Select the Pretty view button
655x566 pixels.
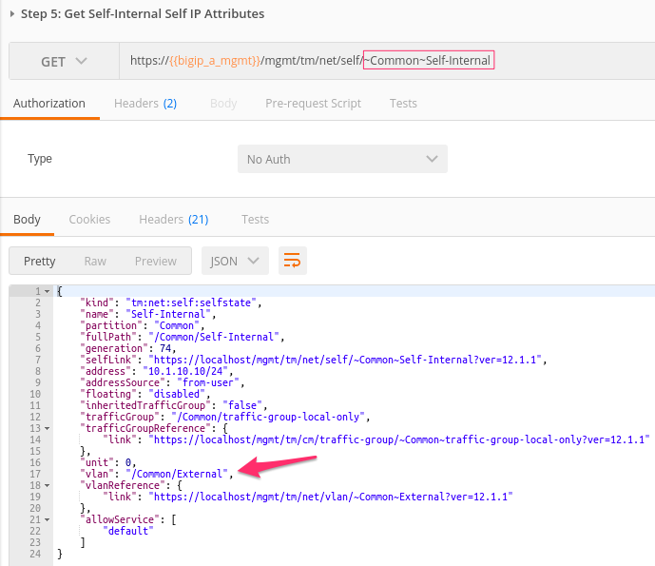(x=40, y=262)
